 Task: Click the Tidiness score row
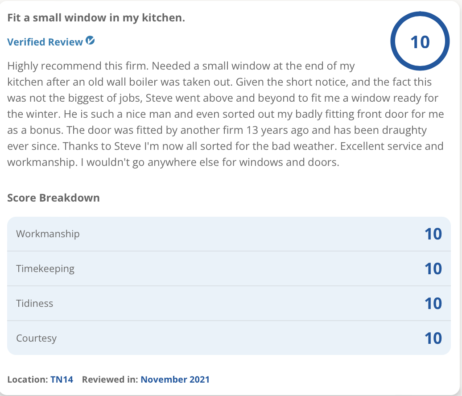[x=229, y=304]
